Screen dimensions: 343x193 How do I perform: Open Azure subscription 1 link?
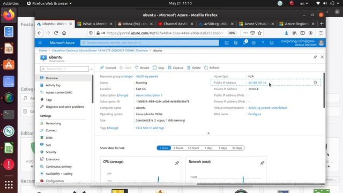pyautogui.click(x=149, y=95)
